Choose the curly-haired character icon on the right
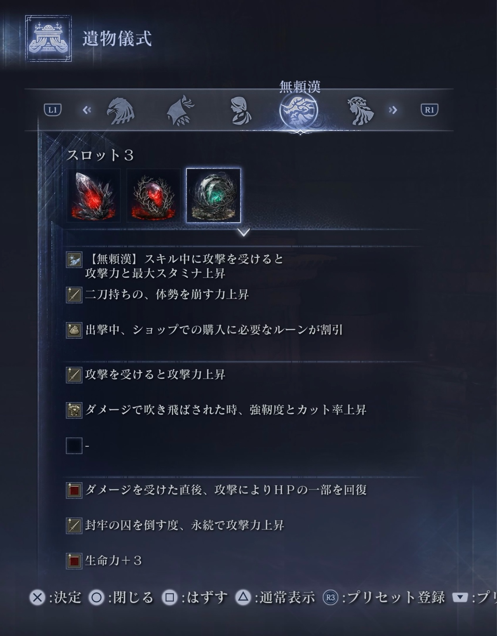This screenshot has height=636, width=497. 360,110
